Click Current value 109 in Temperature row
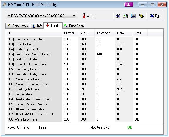The image size is (169, 137). pos(67,94)
